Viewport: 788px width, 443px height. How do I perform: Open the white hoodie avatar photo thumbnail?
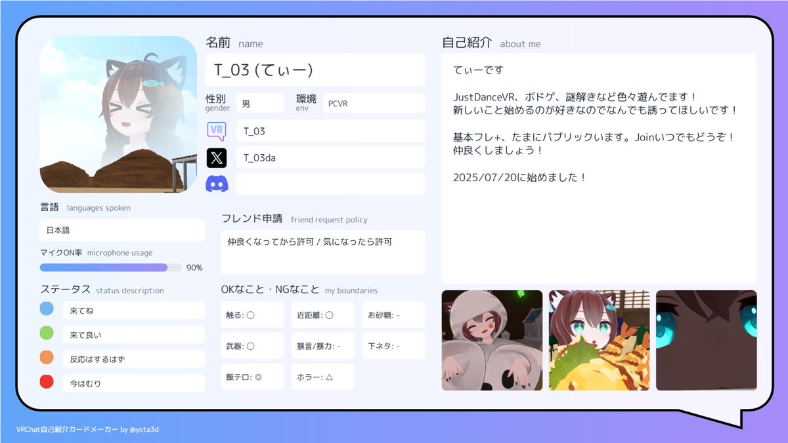[492, 341]
